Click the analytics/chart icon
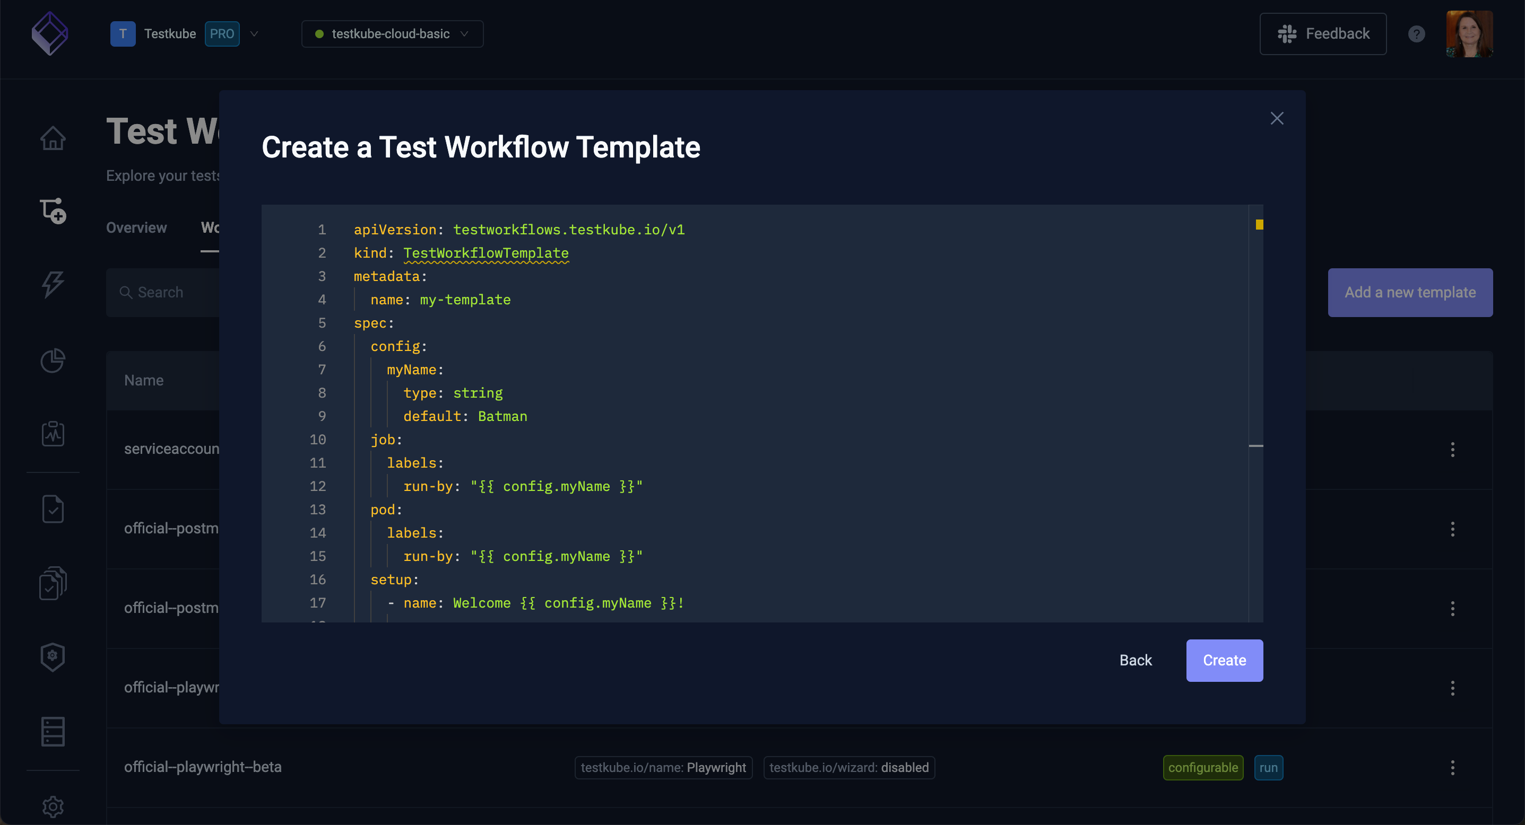 click(x=52, y=359)
